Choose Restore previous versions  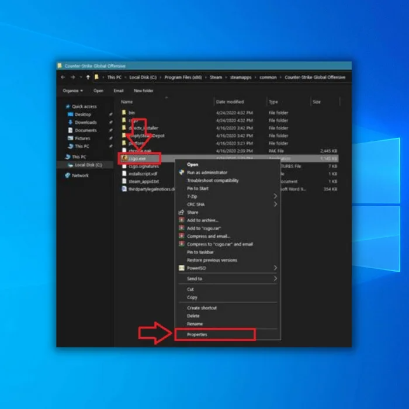point(212,260)
